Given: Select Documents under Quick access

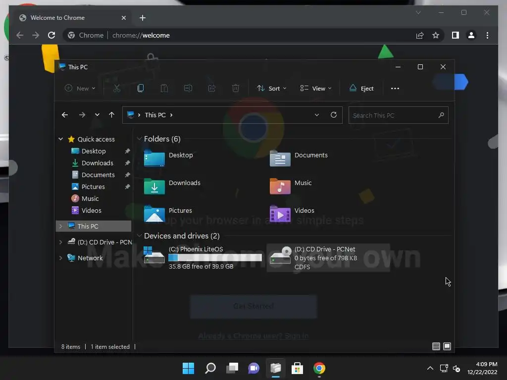Looking at the screenshot, I should tap(98, 175).
